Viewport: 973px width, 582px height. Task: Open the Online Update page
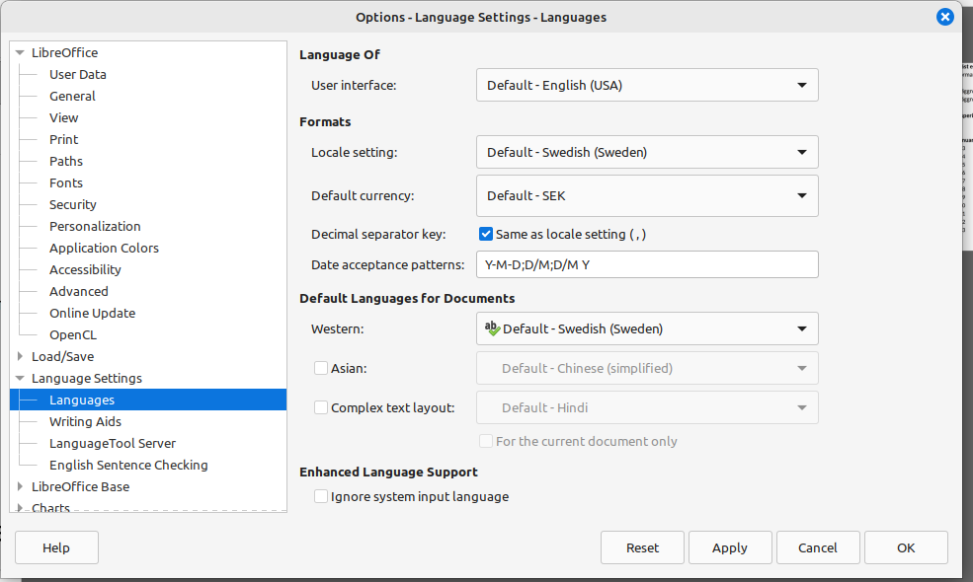coord(93,313)
